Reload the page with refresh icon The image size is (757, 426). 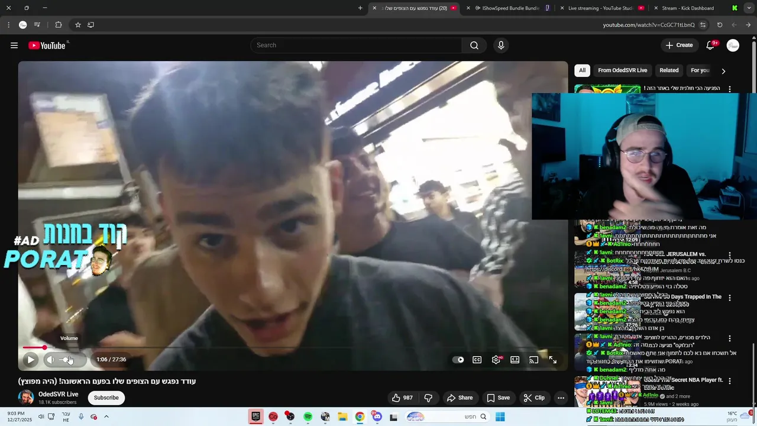coord(720,25)
